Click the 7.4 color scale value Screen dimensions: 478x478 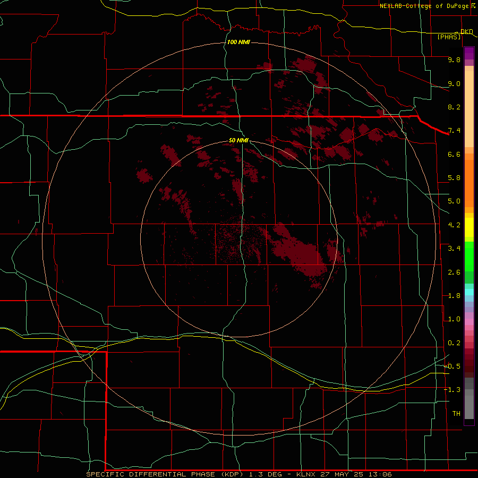click(x=454, y=131)
